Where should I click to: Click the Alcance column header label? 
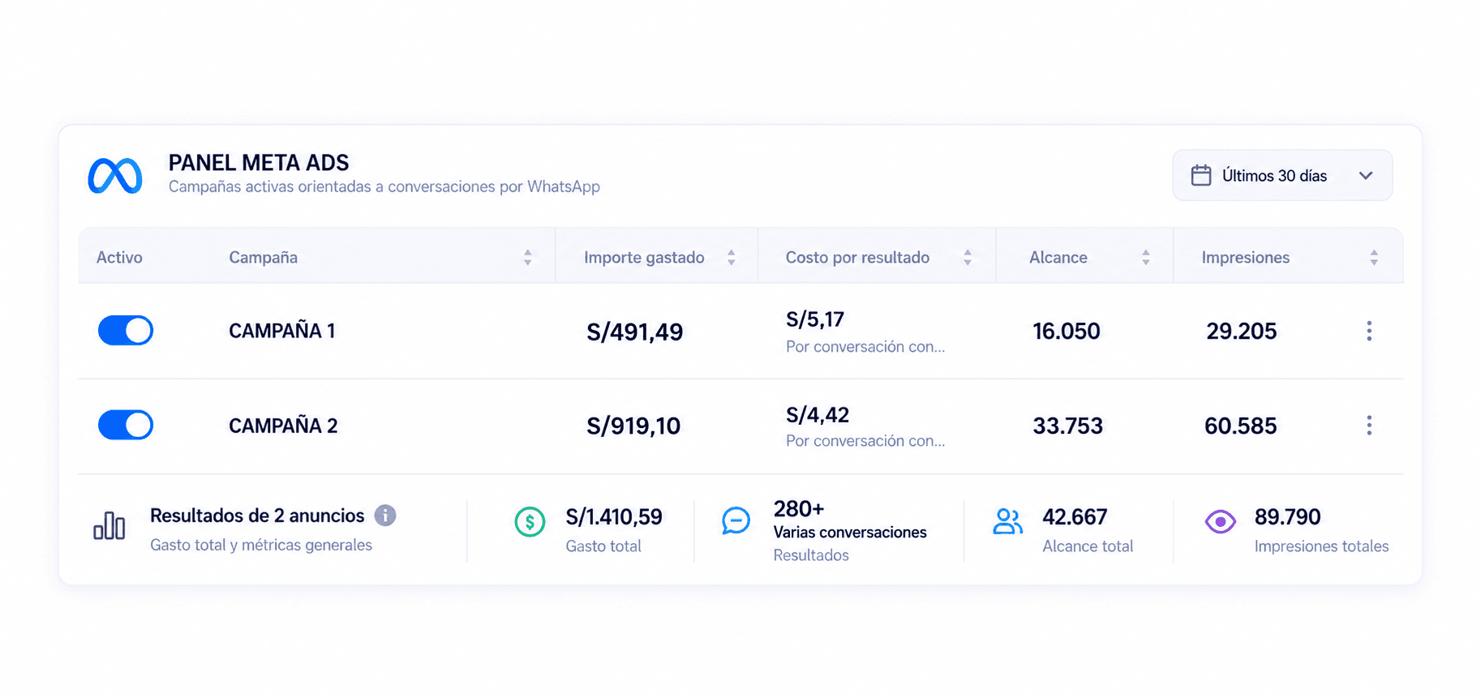(1058, 258)
